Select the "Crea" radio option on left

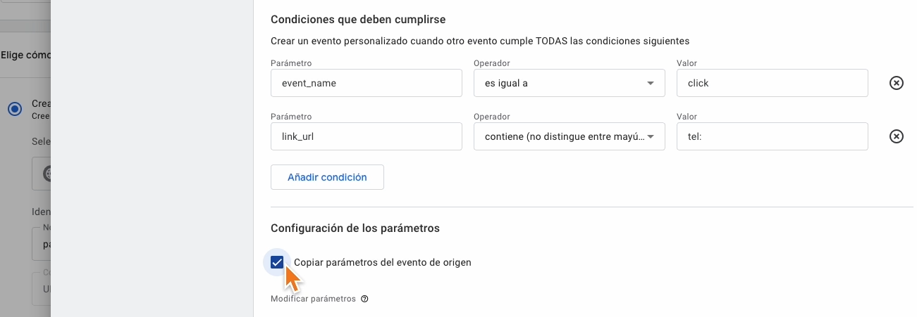pos(15,108)
